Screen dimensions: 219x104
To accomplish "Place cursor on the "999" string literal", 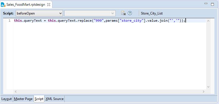I will coord(99,21).
